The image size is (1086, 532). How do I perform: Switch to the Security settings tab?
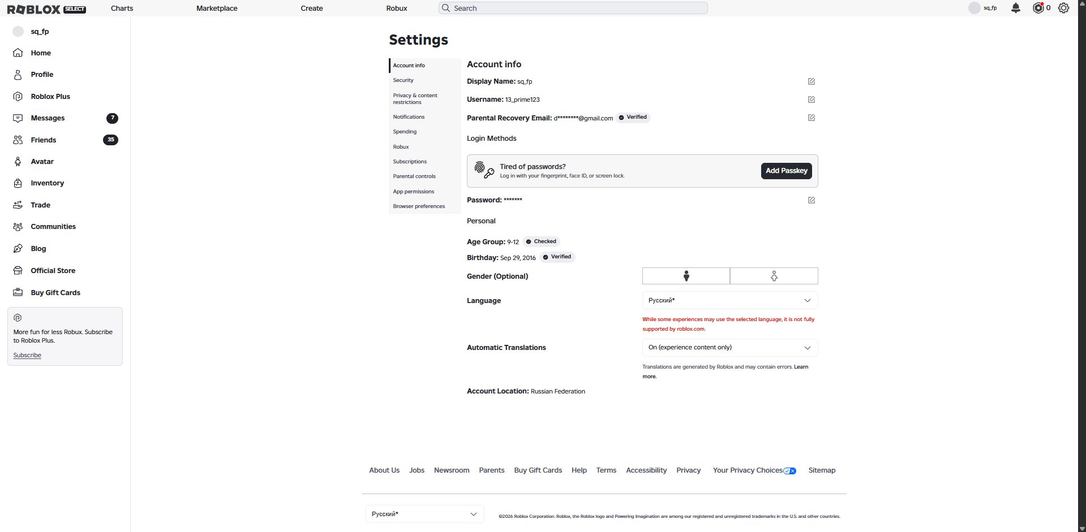click(x=425, y=80)
